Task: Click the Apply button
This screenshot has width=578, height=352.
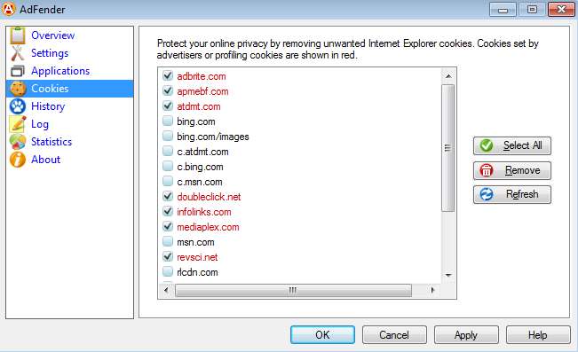Action: [x=466, y=334]
